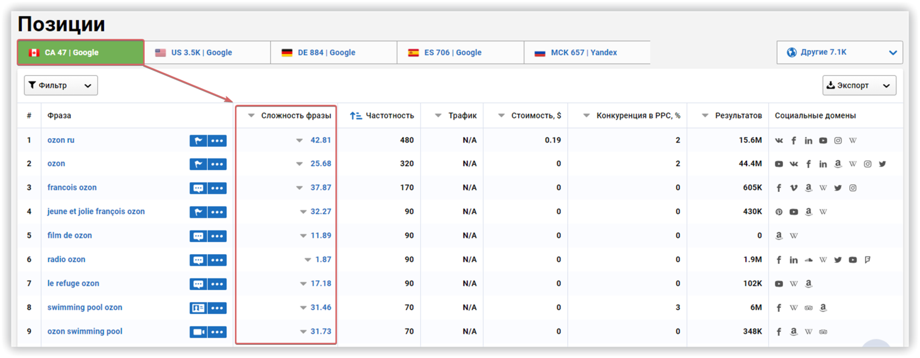920x358 pixels.
Task: Switch to US 3.5K Google tab
Action: pyautogui.click(x=207, y=52)
